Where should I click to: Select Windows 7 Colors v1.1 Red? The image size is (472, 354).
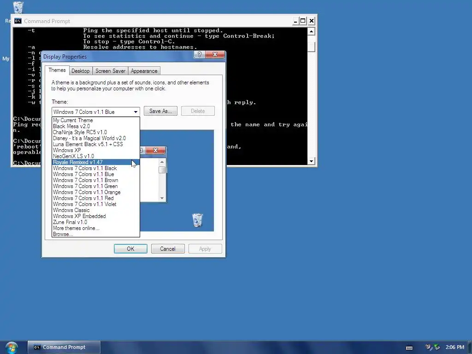pos(96,198)
